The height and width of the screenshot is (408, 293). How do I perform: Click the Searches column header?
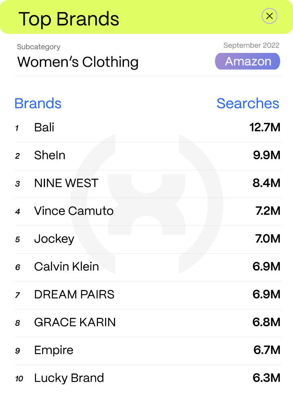[x=248, y=103]
